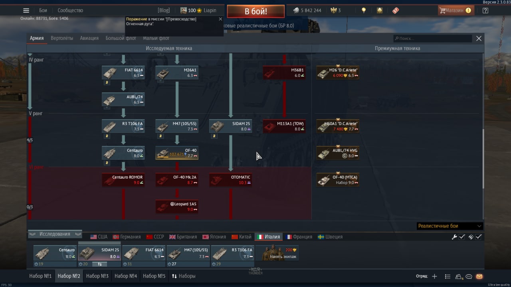
Task: Select Германия nation flag tab
Action: click(x=127, y=237)
